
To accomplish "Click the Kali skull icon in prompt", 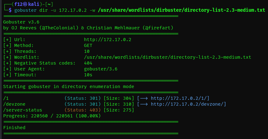I will tap(25, 4).
